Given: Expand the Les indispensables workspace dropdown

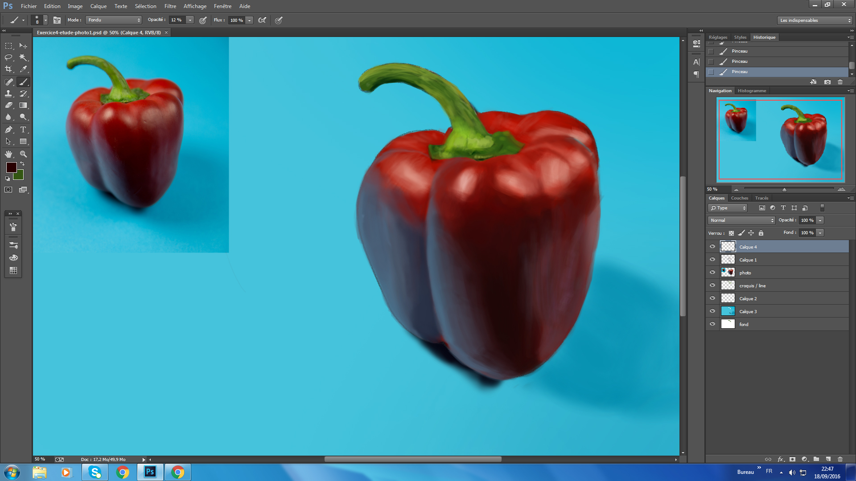Looking at the screenshot, I should (x=815, y=20).
